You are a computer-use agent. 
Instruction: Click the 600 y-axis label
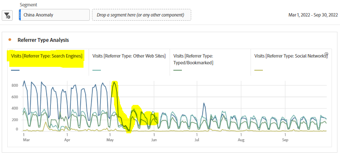14,97
